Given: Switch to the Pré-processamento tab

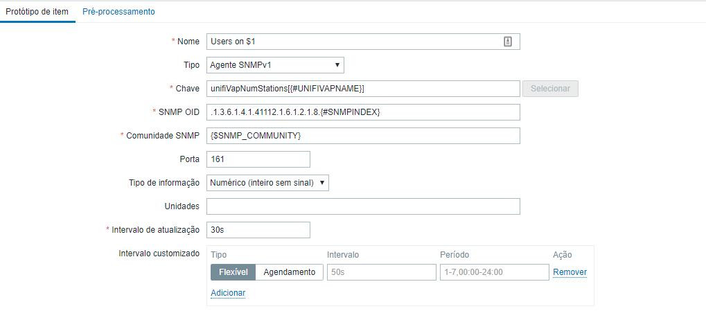Looking at the screenshot, I should pyautogui.click(x=118, y=12).
